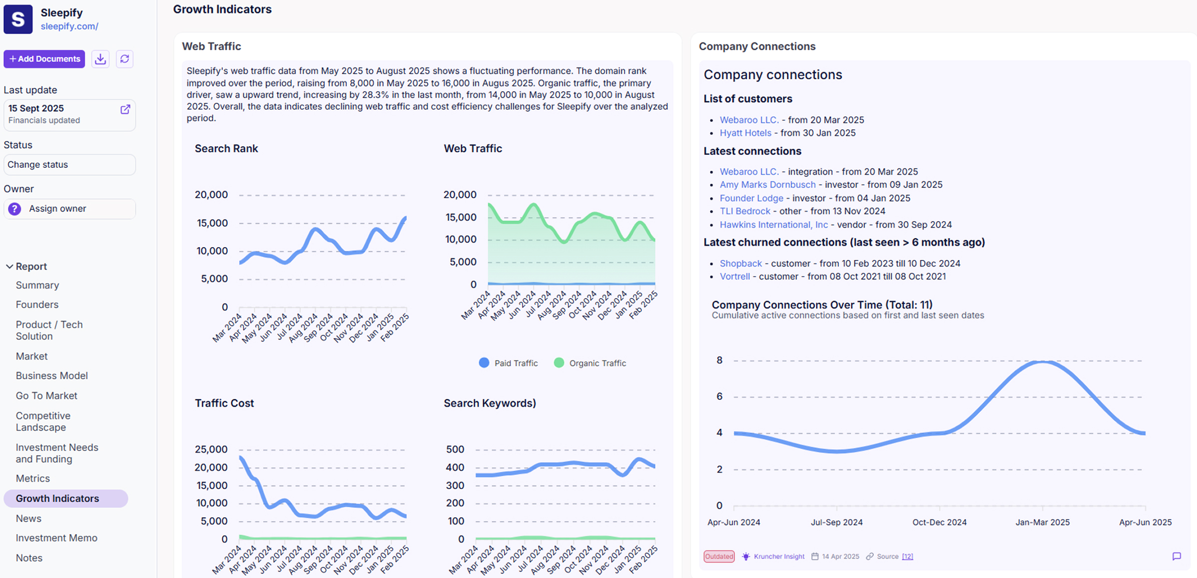The width and height of the screenshot is (1197, 578).
Task: Open the Change status dropdown
Action: (69, 165)
